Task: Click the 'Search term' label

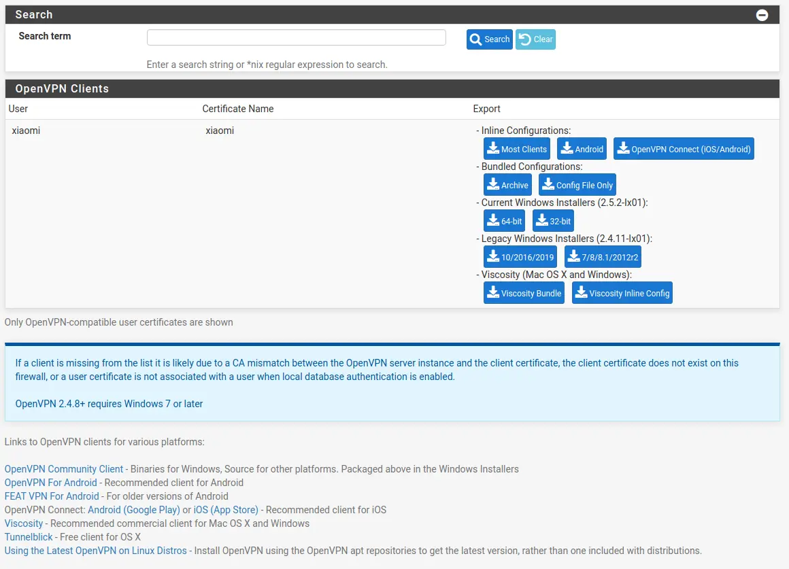Action: [45, 36]
